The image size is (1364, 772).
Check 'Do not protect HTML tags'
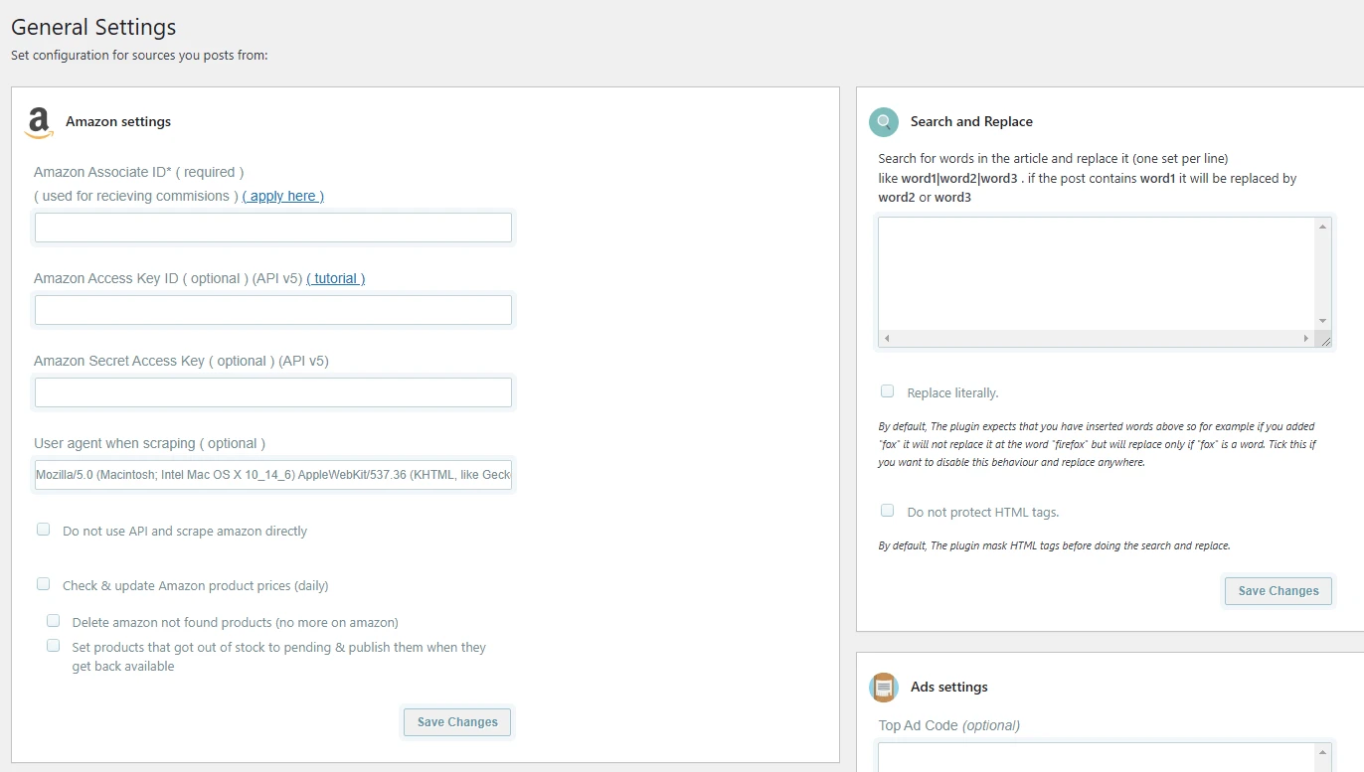[887, 510]
